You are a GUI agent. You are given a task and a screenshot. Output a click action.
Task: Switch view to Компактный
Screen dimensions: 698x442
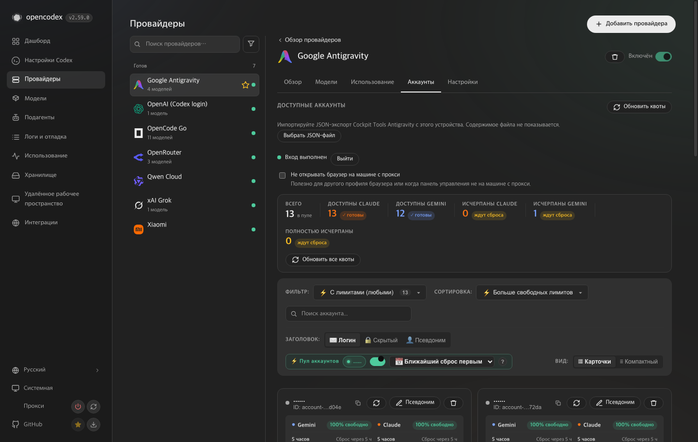point(638,362)
